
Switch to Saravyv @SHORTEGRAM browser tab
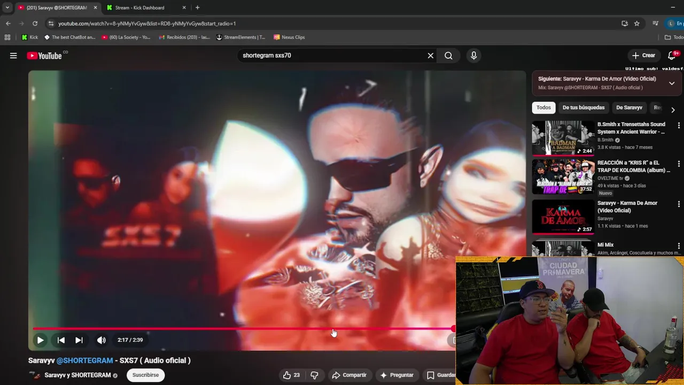[57, 7]
